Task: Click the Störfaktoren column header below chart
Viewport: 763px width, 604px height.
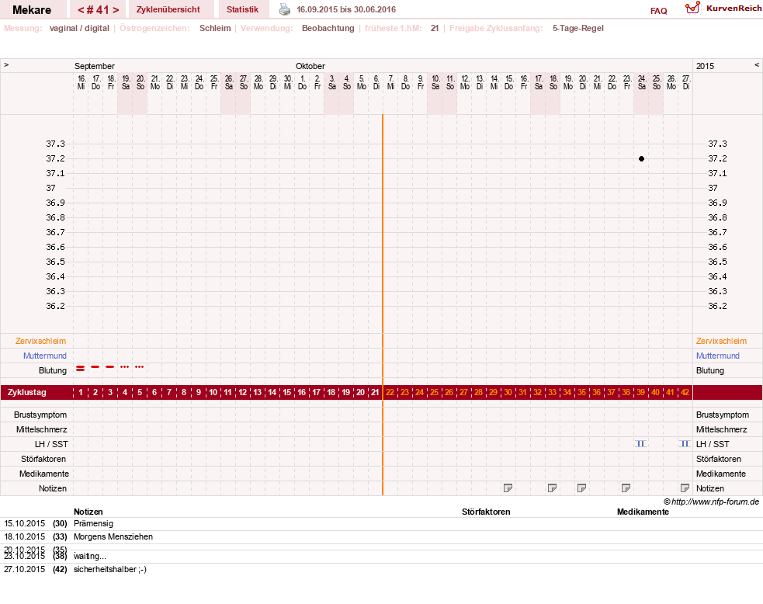Action: (x=486, y=512)
